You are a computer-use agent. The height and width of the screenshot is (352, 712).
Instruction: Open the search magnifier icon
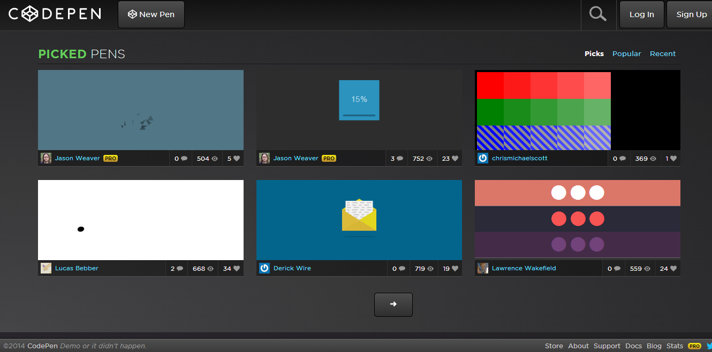pyautogui.click(x=598, y=14)
